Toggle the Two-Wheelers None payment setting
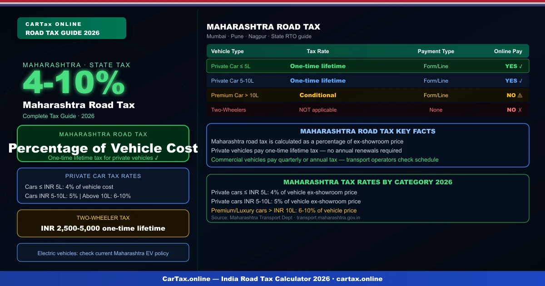545x286 pixels. click(x=436, y=109)
